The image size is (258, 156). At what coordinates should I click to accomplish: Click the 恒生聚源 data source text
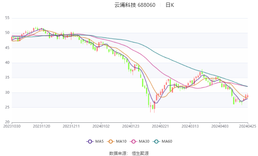tap(140, 153)
